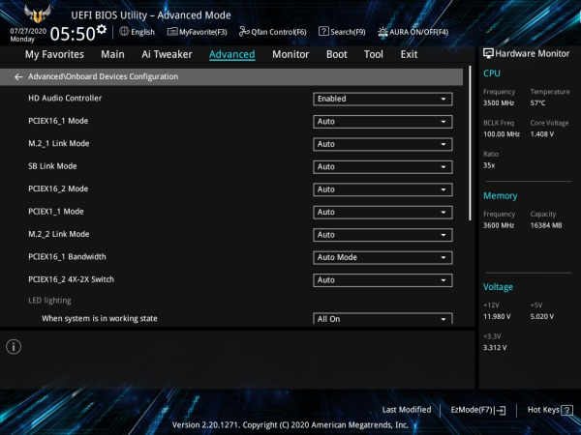
Task: Open the working state LED dropdown
Action: pyautogui.click(x=382, y=318)
